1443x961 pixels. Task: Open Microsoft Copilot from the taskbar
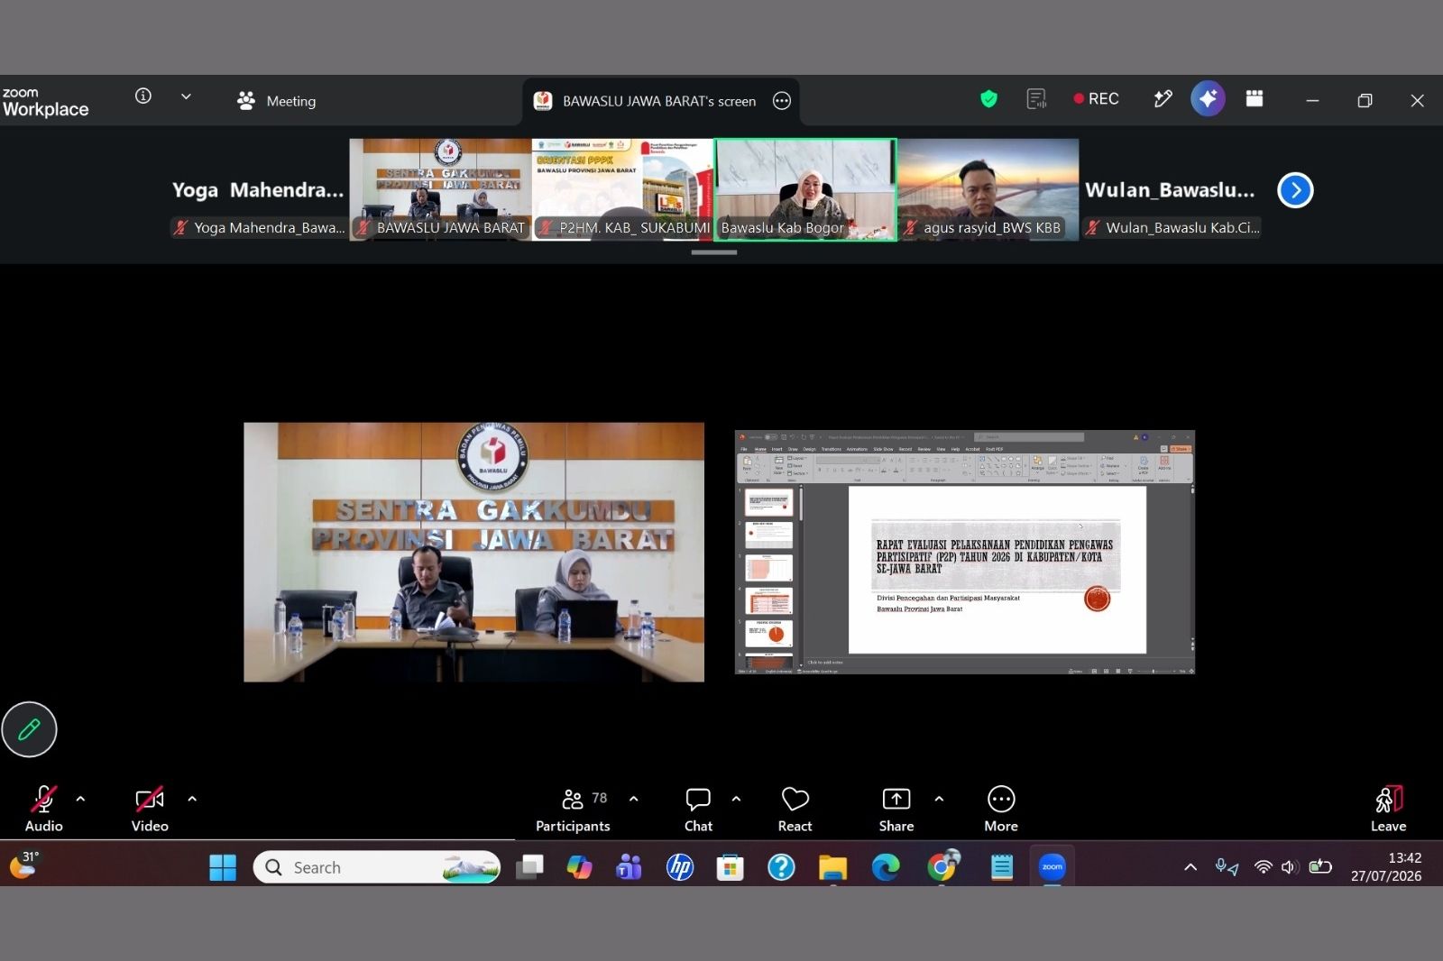pyautogui.click(x=579, y=867)
